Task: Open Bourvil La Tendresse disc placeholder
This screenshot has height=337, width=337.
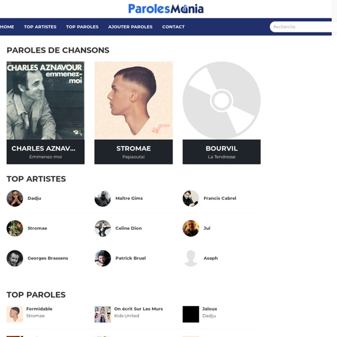Action: click(x=222, y=101)
